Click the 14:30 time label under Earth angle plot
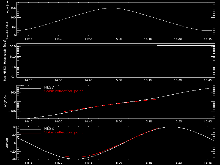220x165 pixels. click(x=58, y=39)
